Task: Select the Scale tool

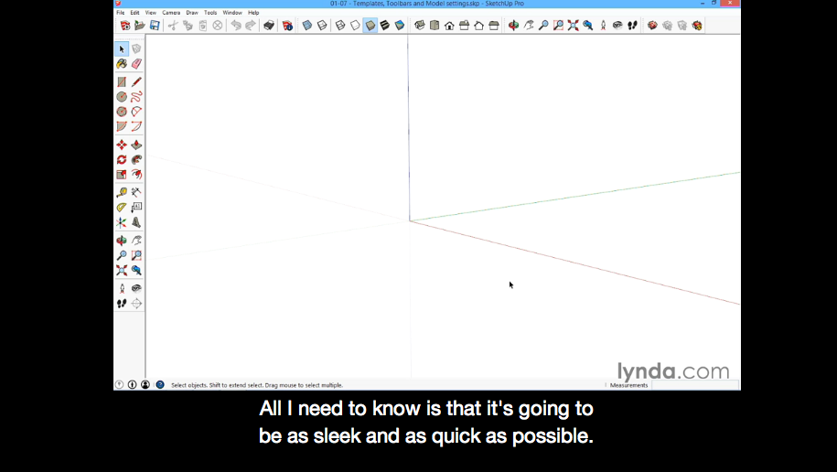Action: point(122,175)
